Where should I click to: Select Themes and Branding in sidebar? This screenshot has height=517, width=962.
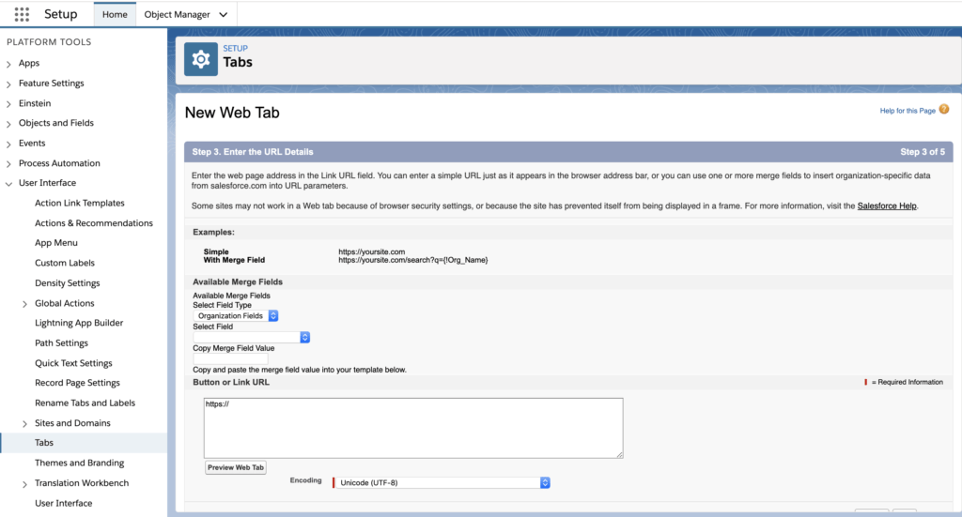coord(79,463)
